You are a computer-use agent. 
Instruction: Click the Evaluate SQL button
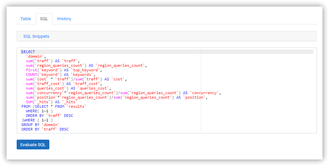(x=33, y=145)
